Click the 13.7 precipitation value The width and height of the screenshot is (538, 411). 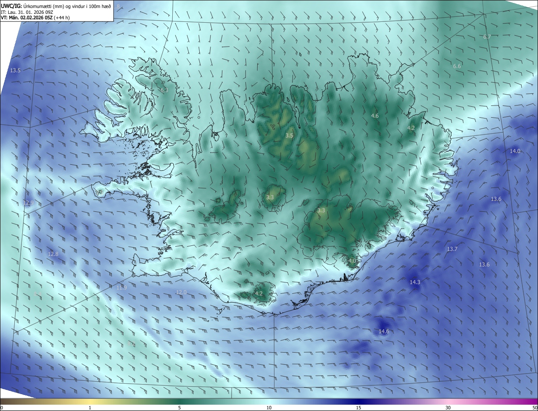tap(452, 249)
